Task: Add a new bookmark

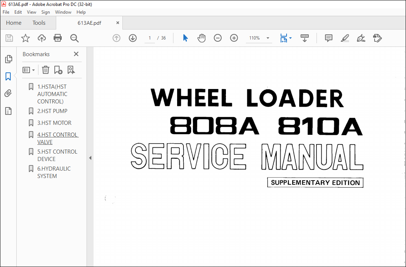Action: click(58, 70)
